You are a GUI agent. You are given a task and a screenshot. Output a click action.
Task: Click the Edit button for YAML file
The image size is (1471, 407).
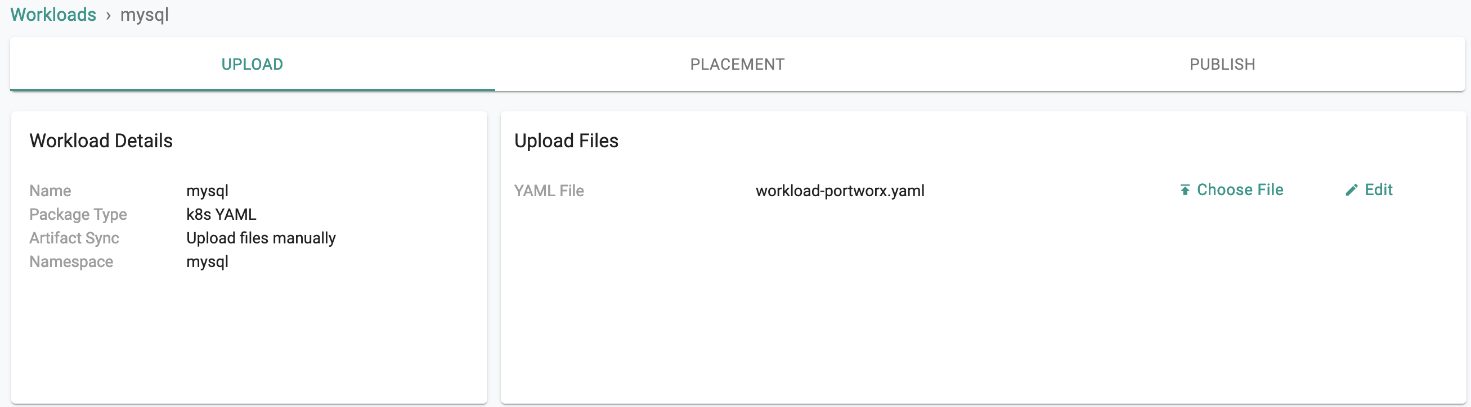(1369, 190)
